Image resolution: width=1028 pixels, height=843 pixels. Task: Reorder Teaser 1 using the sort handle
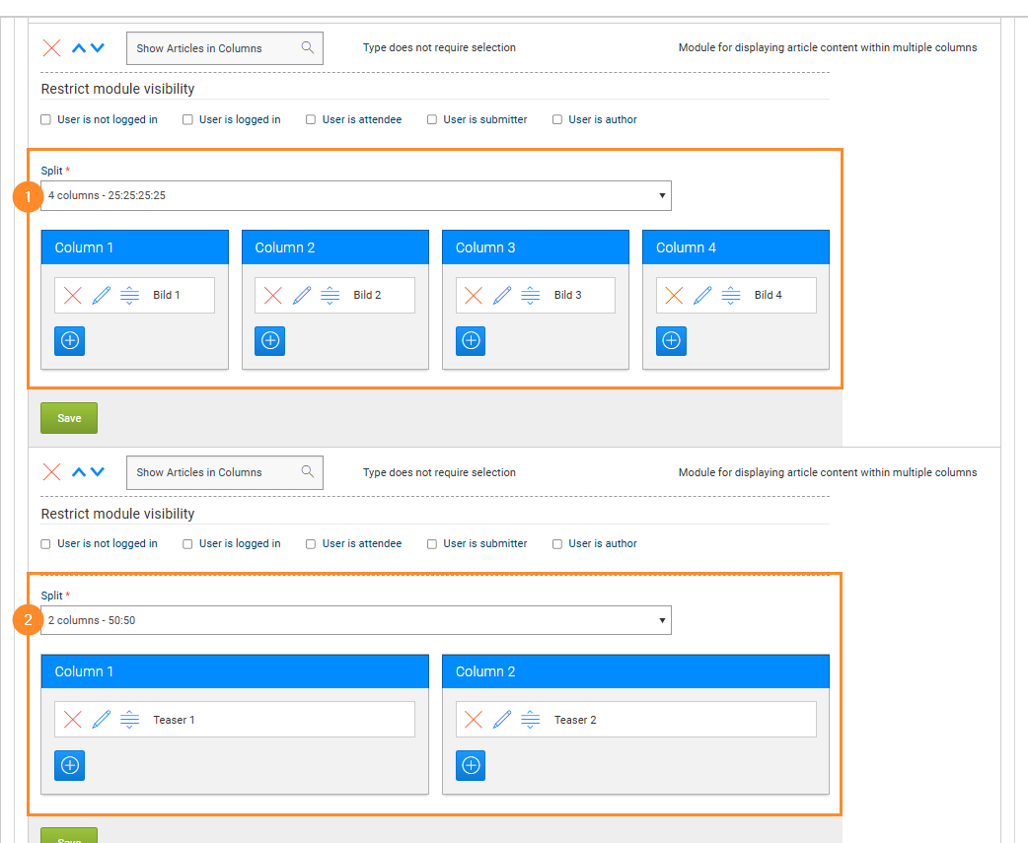[x=130, y=720]
